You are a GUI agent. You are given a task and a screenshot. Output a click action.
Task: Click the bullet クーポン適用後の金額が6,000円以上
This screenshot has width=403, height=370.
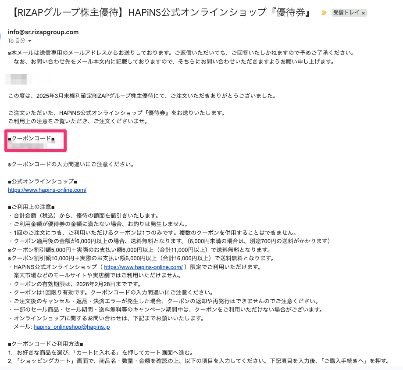tap(169, 241)
